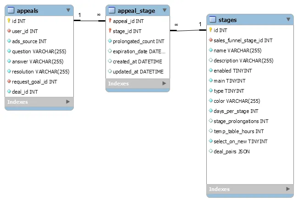Click diamond icon beside select_on_new TINYINT
Screen dimensions: 298x202
tap(210, 140)
